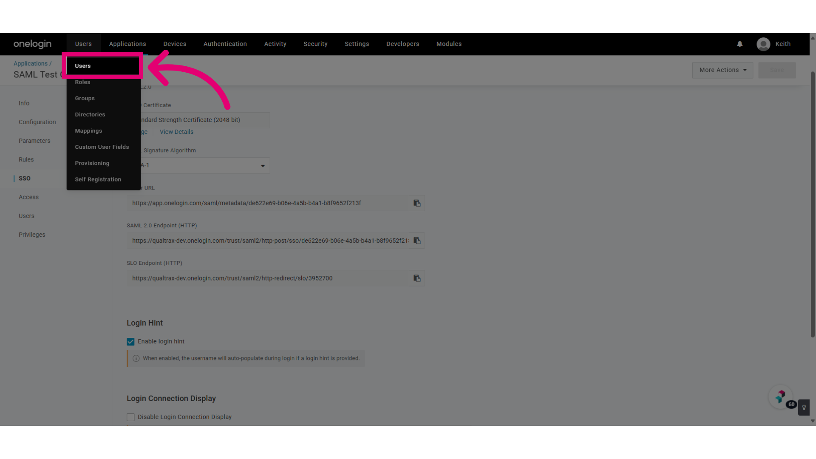
Task: Click the login hint info icon
Action: pyautogui.click(x=136, y=358)
